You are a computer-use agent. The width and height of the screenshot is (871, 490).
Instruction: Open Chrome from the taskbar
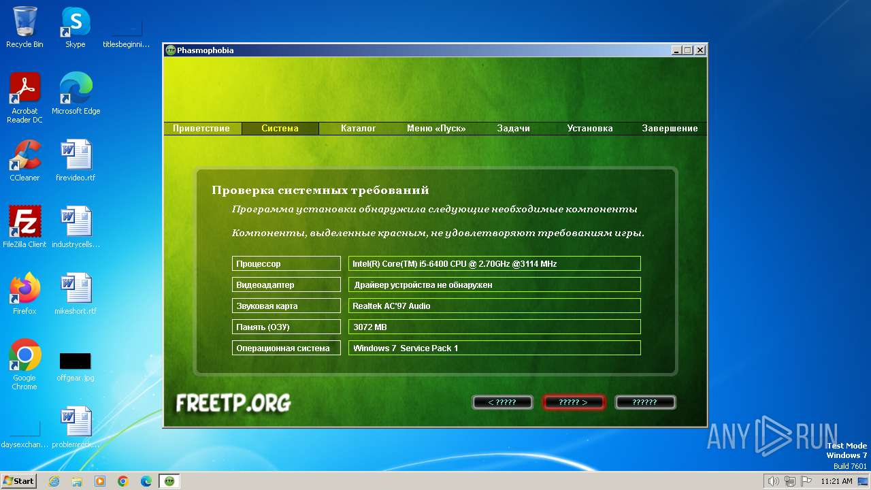click(x=123, y=481)
